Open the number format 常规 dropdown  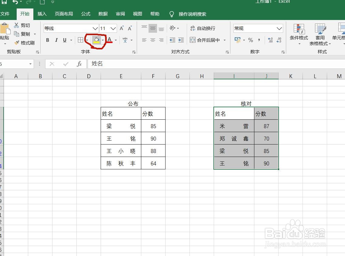click(279, 28)
